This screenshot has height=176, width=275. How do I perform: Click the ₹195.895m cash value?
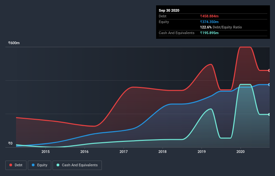pos(209,33)
